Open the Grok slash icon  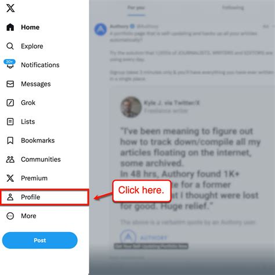[x=10, y=103]
